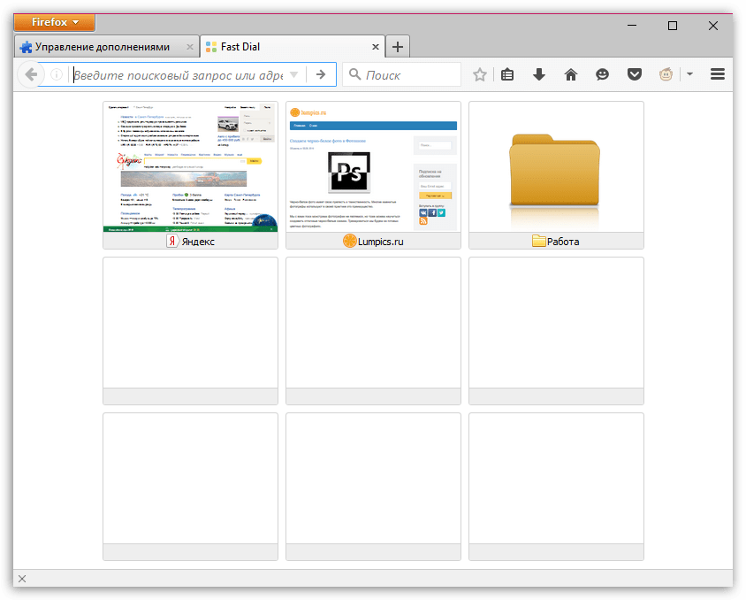Click the Go arrow in address bar

[321, 75]
